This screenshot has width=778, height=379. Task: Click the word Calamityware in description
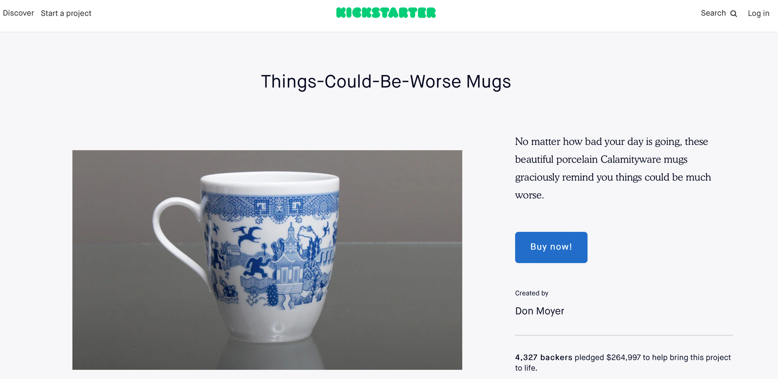[x=630, y=160]
